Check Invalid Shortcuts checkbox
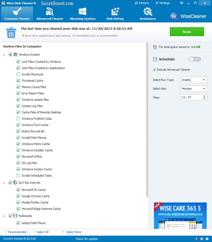The width and height of the screenshot is (212, 242). pyautogui.click(x=18, y=74)
